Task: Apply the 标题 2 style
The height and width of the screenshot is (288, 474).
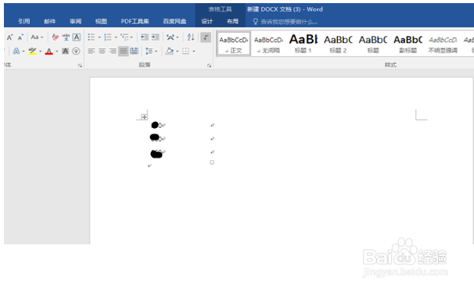Action: [x=338, y=44]
